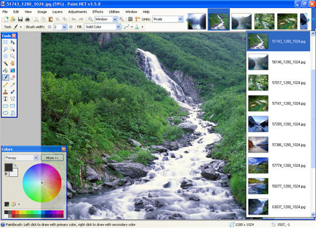This screenshot has width=316, height=228.
Task: Swap primary and secondary colors
Action: 16,165
